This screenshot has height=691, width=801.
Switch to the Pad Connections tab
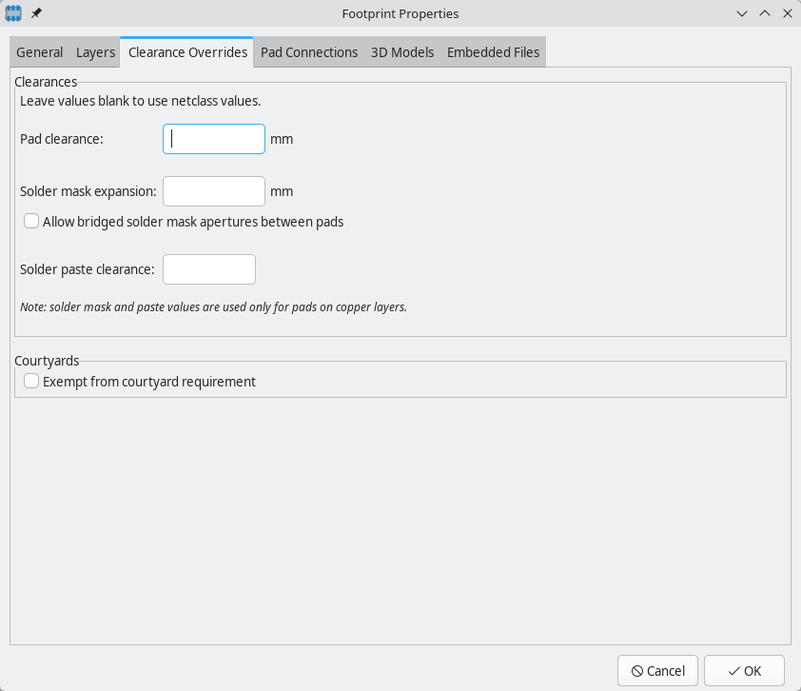tap(309, 51)
